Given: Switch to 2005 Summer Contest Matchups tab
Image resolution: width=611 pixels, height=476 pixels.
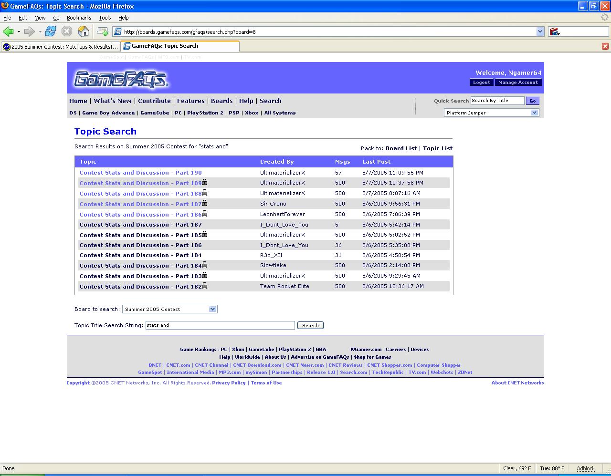Looking at the screenshot, I should tap(60, 47).
